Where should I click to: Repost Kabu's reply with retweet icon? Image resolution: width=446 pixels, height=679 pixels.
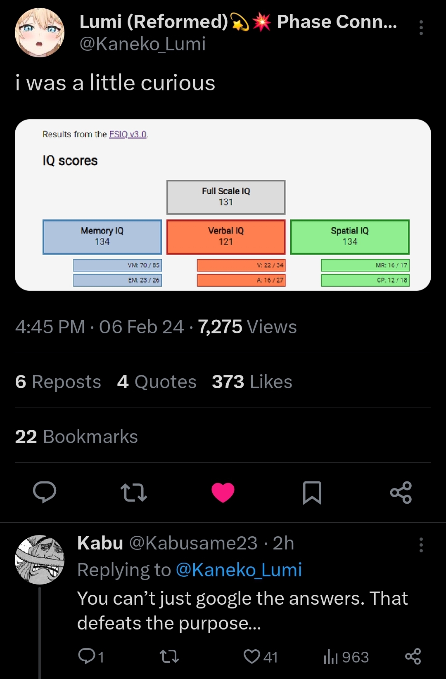[169, 656]
